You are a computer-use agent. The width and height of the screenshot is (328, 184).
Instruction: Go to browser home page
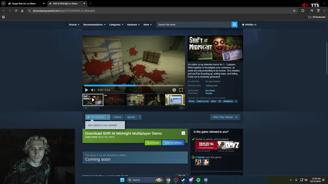click(22, 11)
